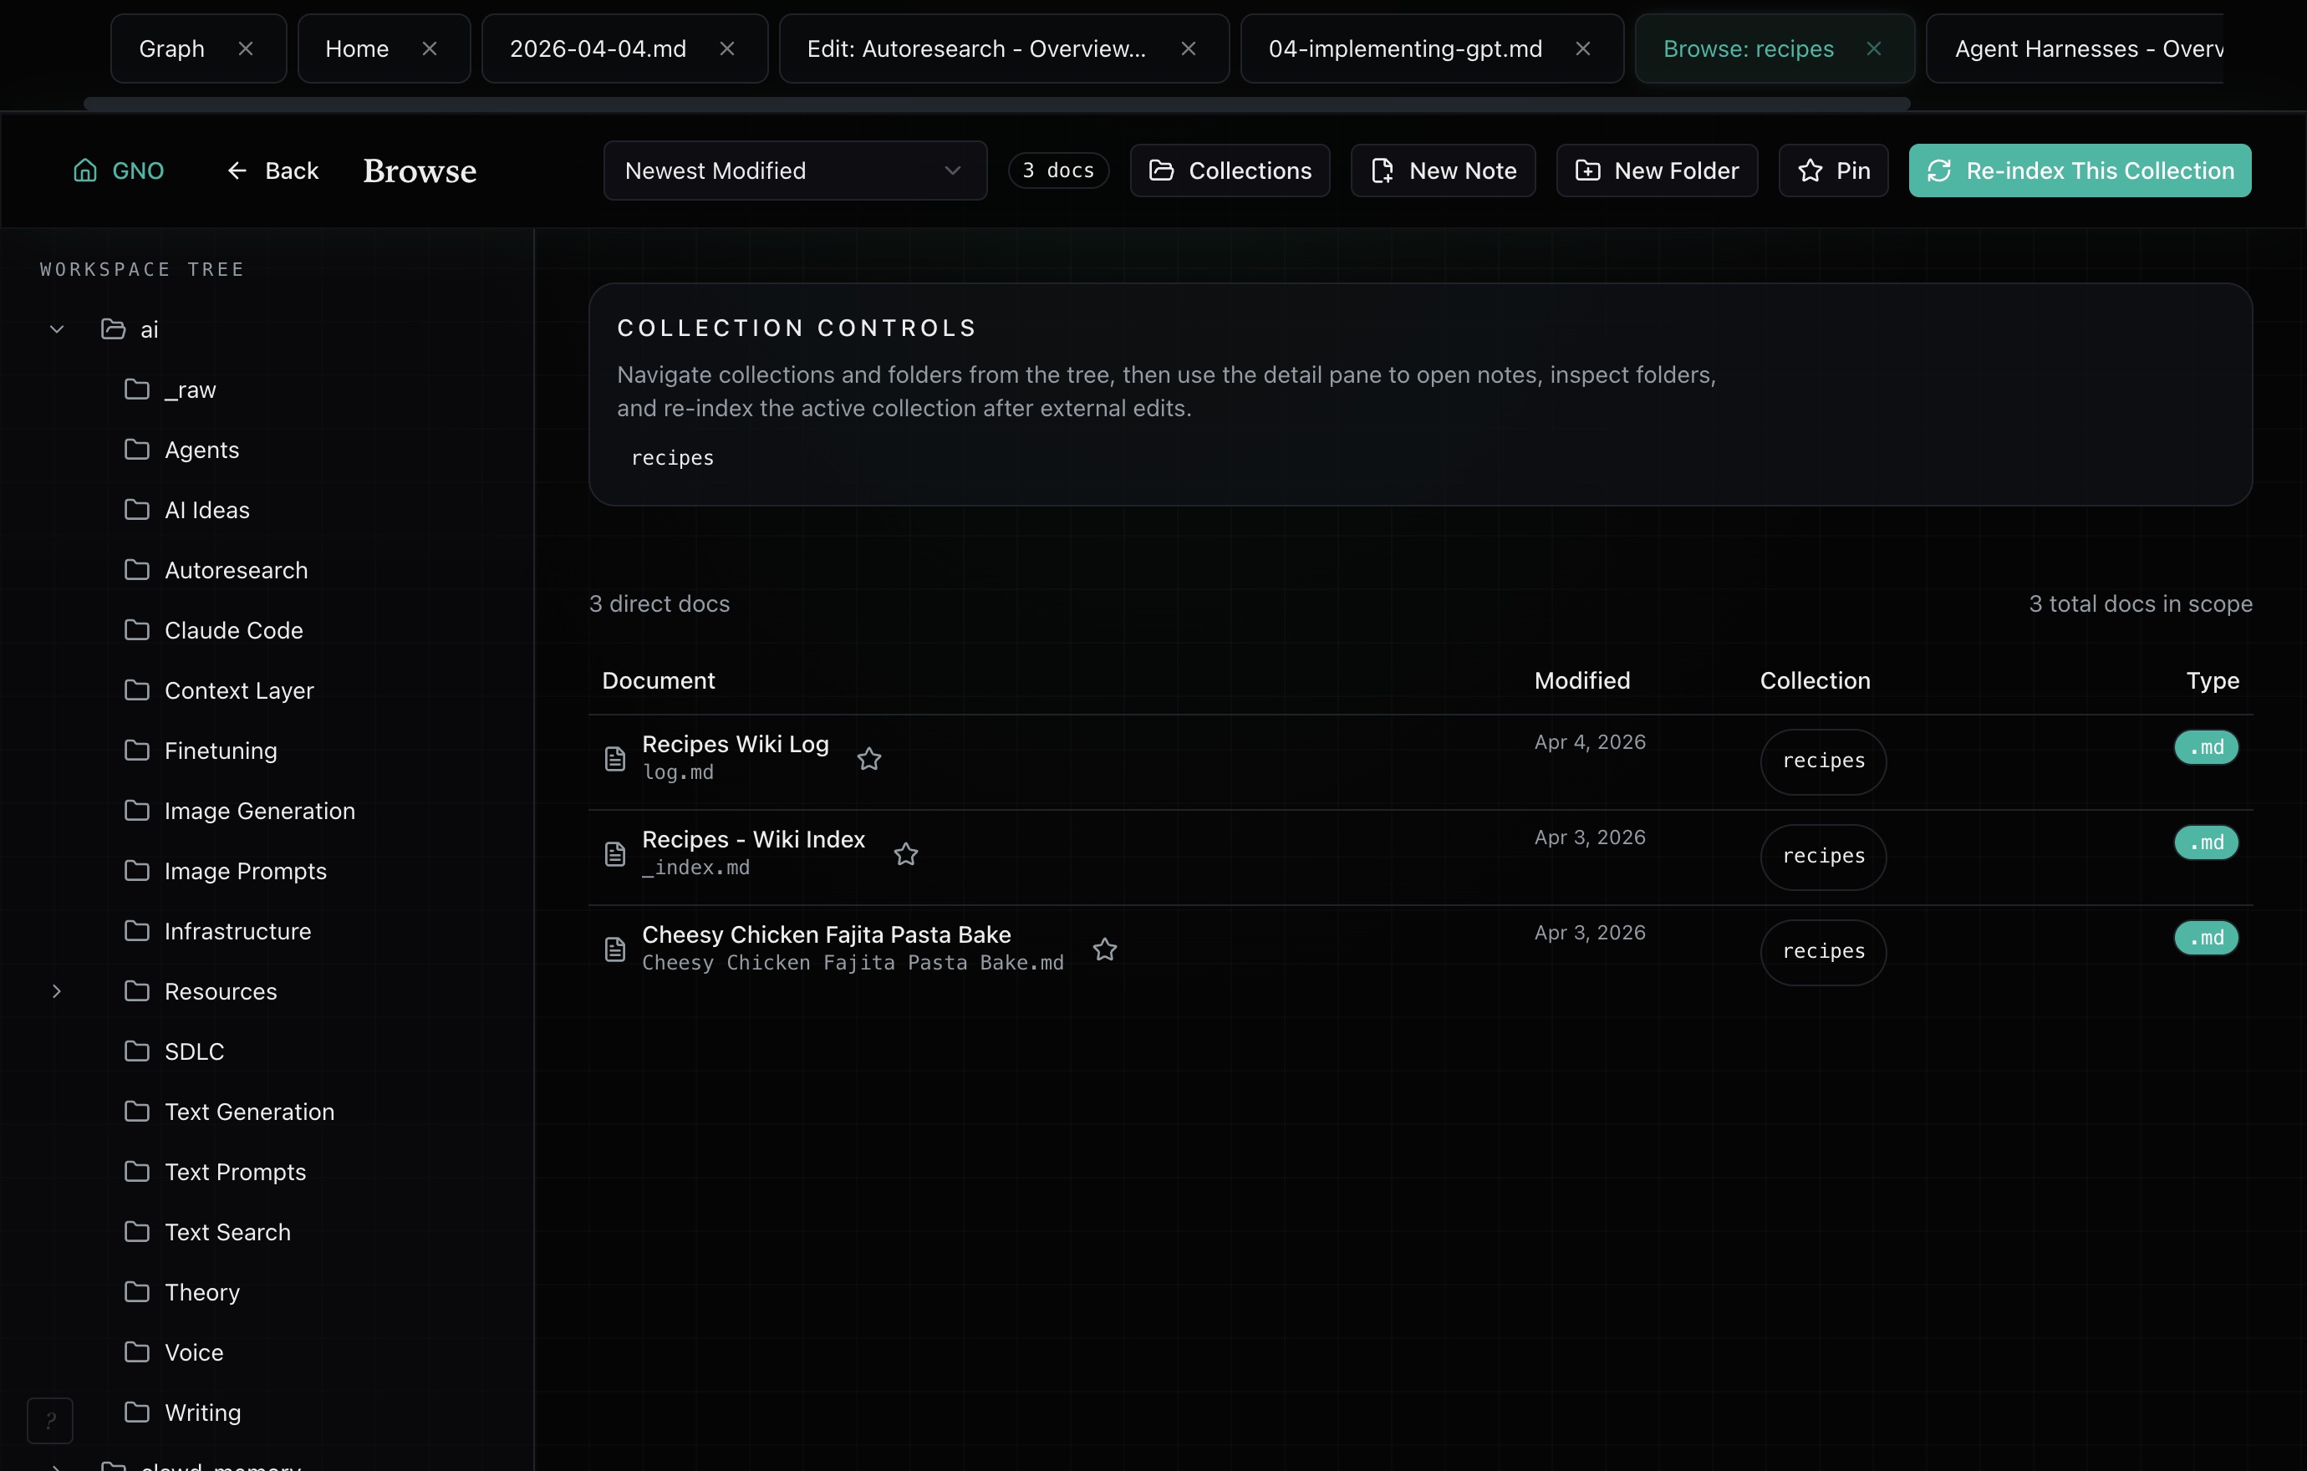Switch to the Home tab
Image resolution: width=2307 pixels, height=1471 pixels.
[x=356, y=48]
